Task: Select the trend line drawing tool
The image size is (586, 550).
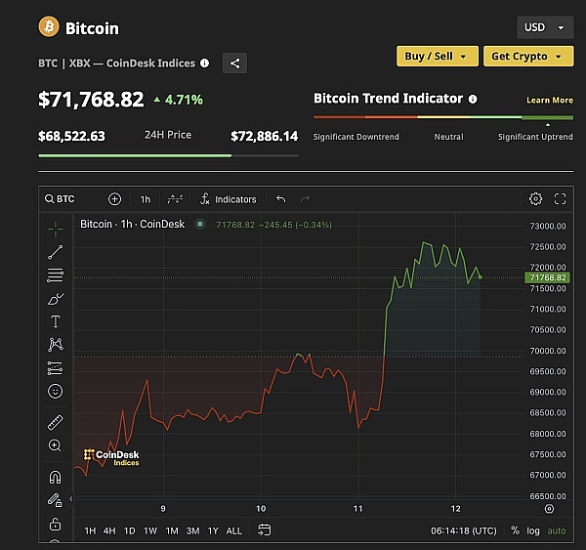Action: pyautogui.click(x=56, y=252)
